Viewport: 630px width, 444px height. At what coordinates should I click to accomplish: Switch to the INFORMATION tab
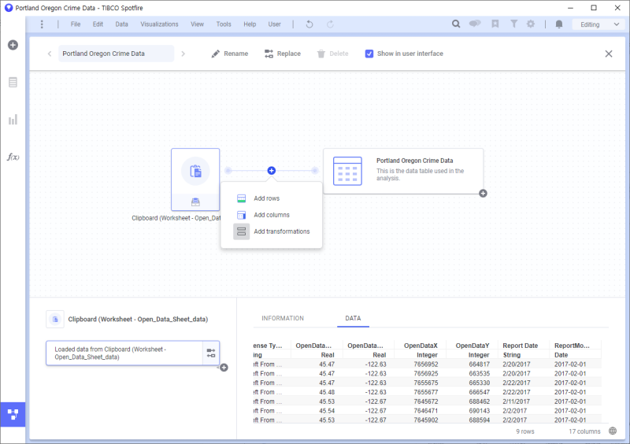(x=282, y=319)
